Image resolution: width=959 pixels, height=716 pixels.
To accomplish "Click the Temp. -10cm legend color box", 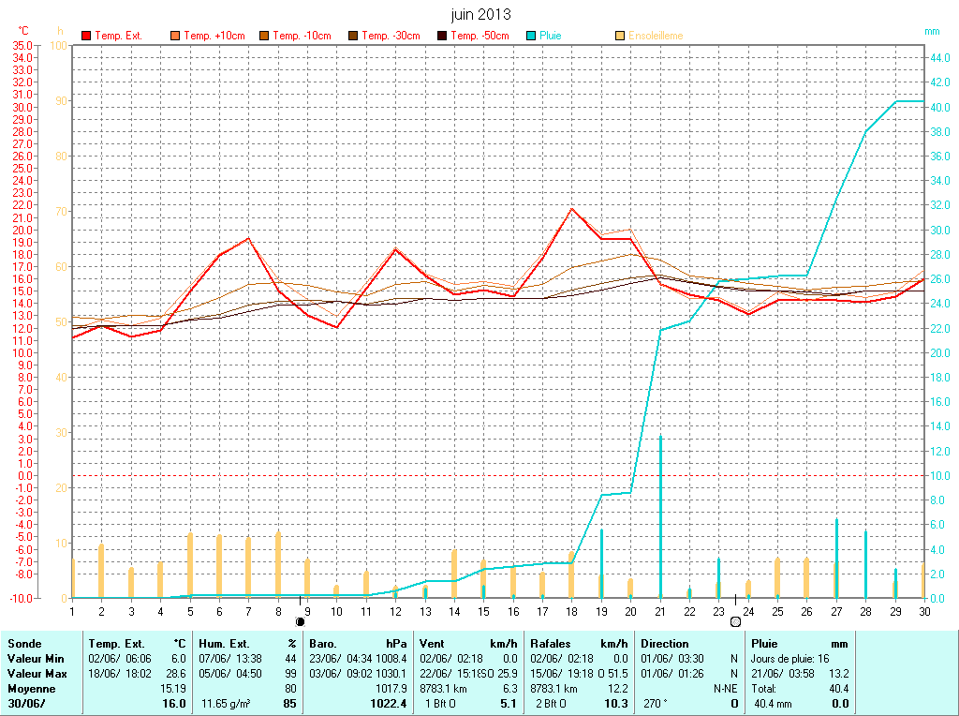I will [265, 36].
